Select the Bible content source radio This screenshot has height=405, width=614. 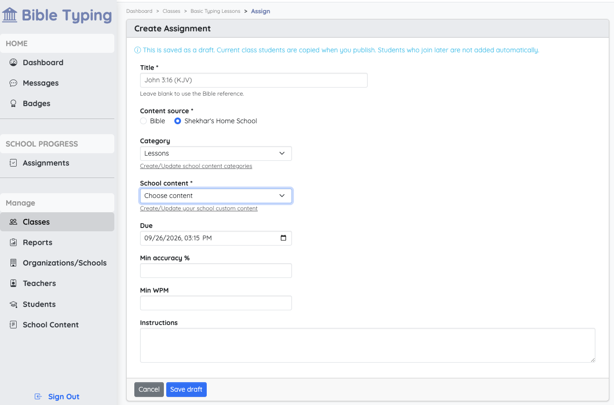click(143, 121)
